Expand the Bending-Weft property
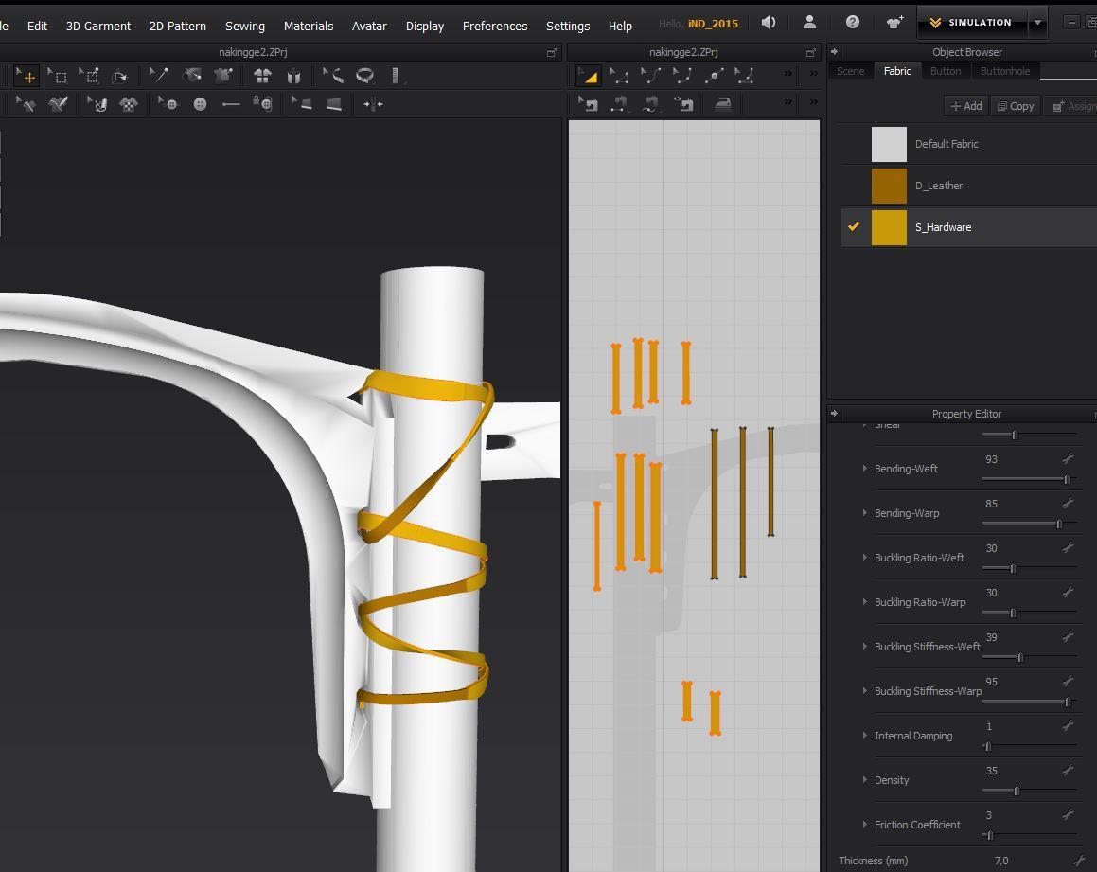The image size is (1097, 872). [865, 469]
